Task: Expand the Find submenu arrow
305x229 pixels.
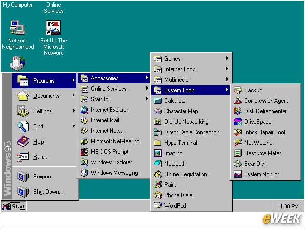Action: click(74, 126)
